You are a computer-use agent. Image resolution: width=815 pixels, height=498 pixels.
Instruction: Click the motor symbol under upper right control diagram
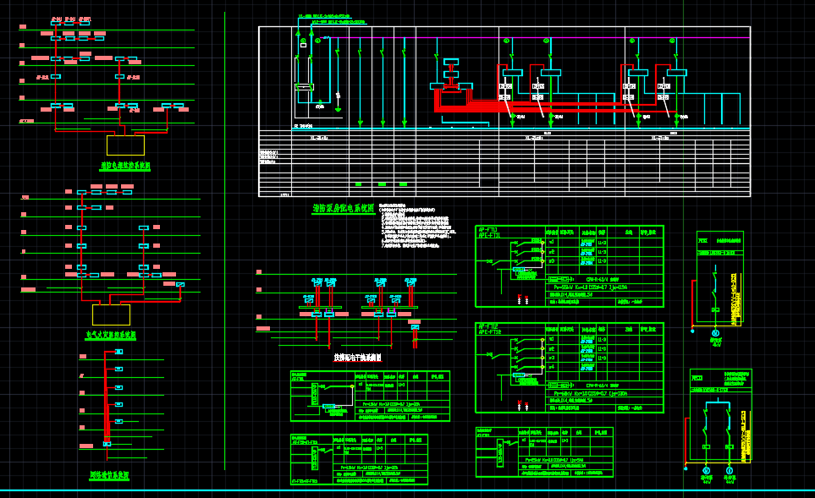[x=716, y=332]
